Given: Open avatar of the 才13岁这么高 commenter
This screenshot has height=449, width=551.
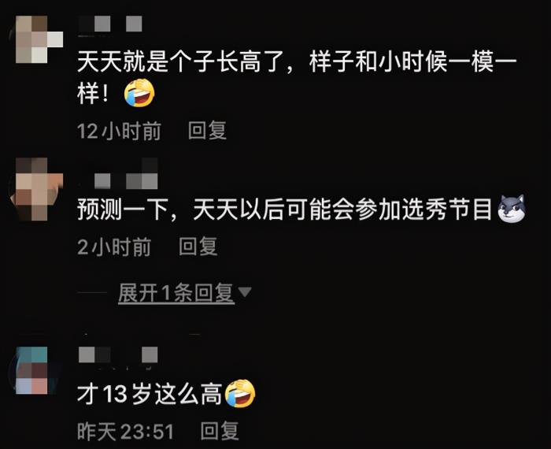Looking at the screenshot, I should 31,370.
